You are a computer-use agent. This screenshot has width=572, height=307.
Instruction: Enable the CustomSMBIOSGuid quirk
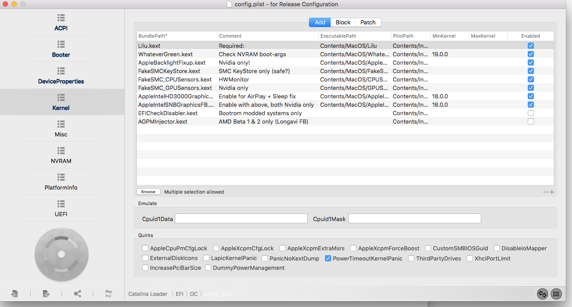point(428,248)
